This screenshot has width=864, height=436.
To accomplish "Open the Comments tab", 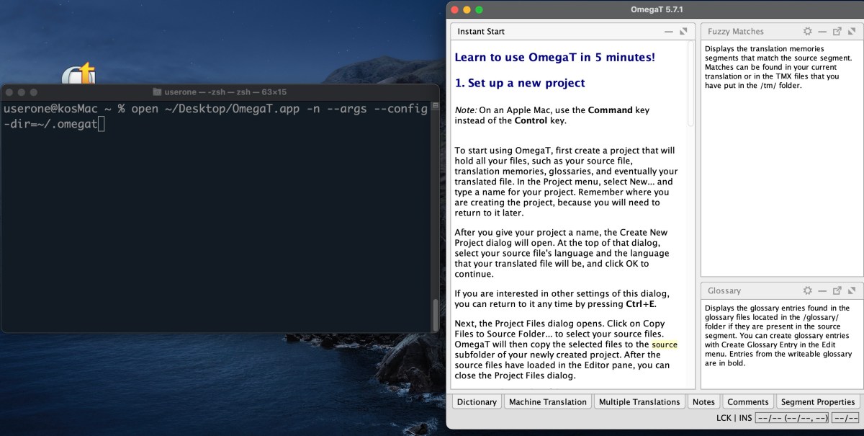I will point(747,402).
